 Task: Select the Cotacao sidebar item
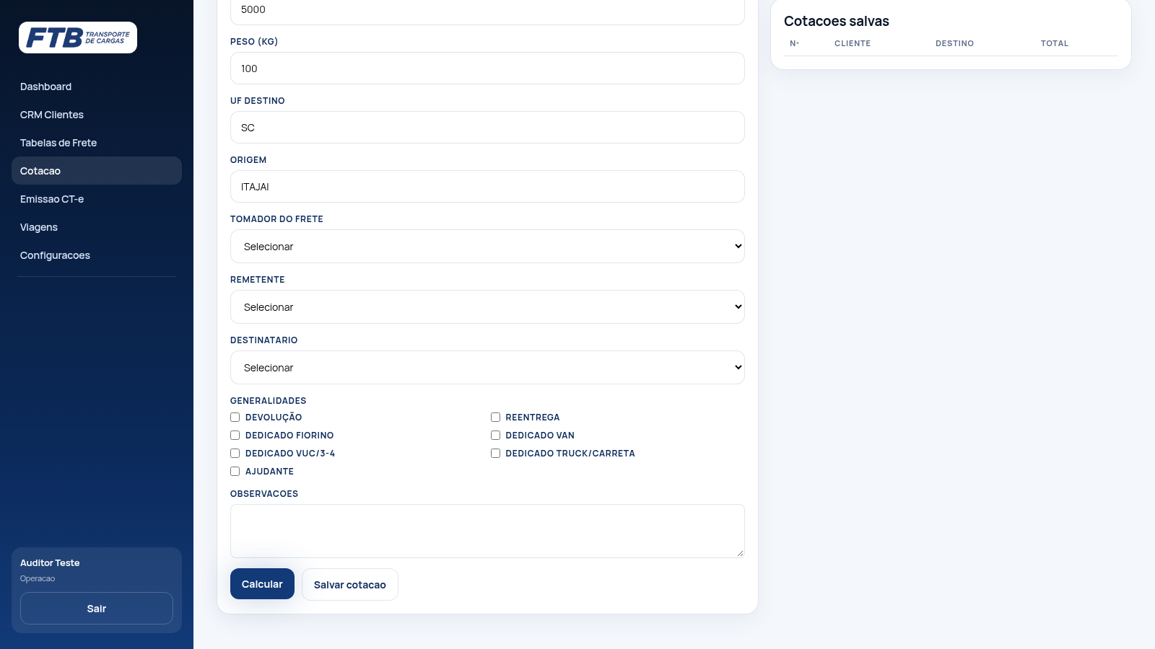tap(97, 171)
